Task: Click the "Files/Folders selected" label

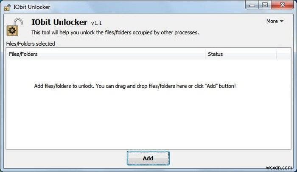Action: [x=31, y=44]
